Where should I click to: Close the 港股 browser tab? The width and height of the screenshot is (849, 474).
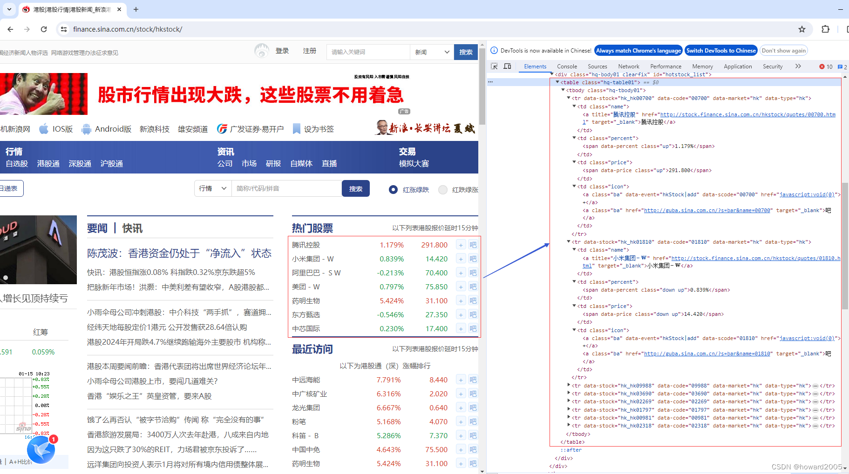point(119,9)
